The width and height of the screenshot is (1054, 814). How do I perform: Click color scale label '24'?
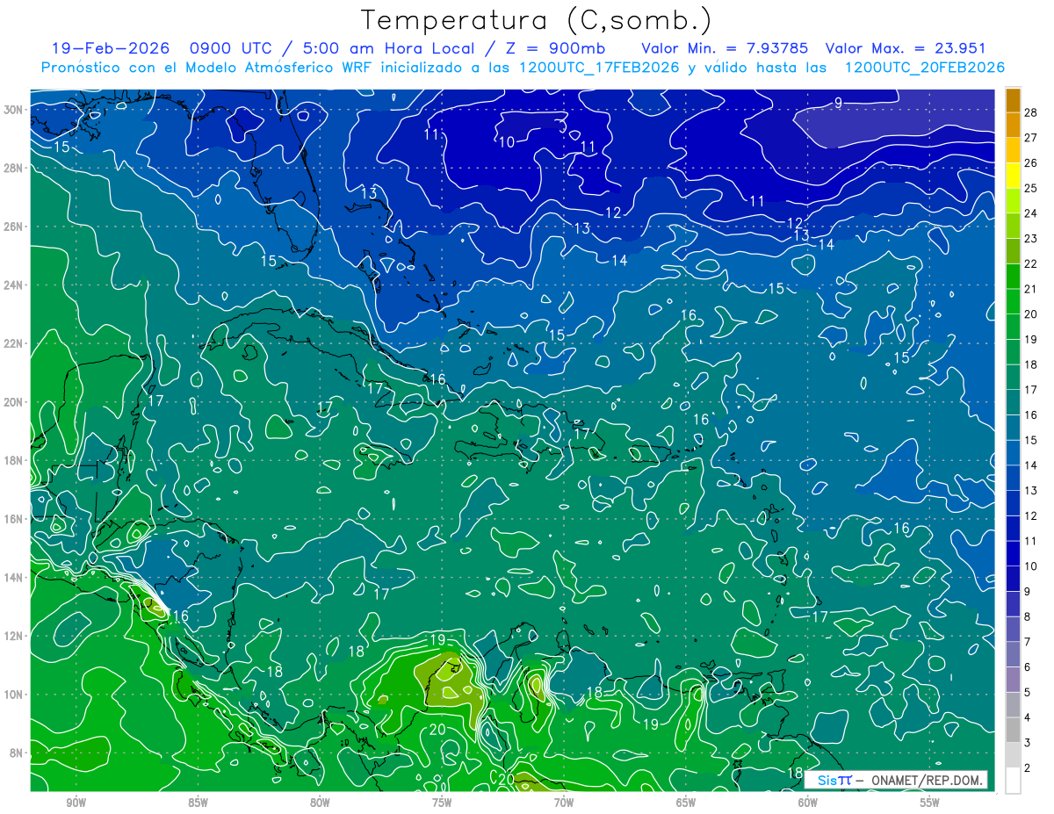1031,213
